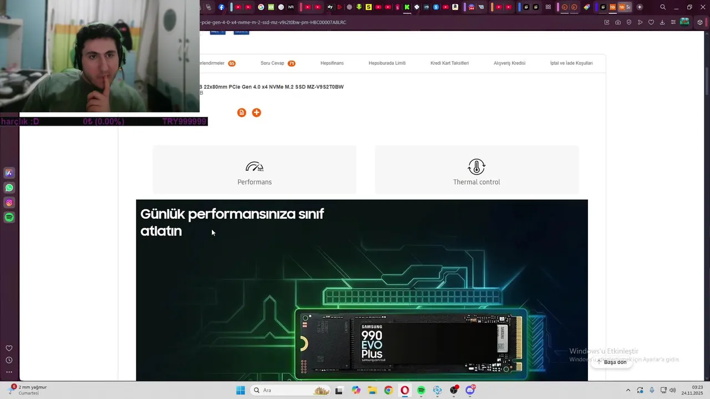
Task: Switch to the green K tab
Action: tap(407, 7)
